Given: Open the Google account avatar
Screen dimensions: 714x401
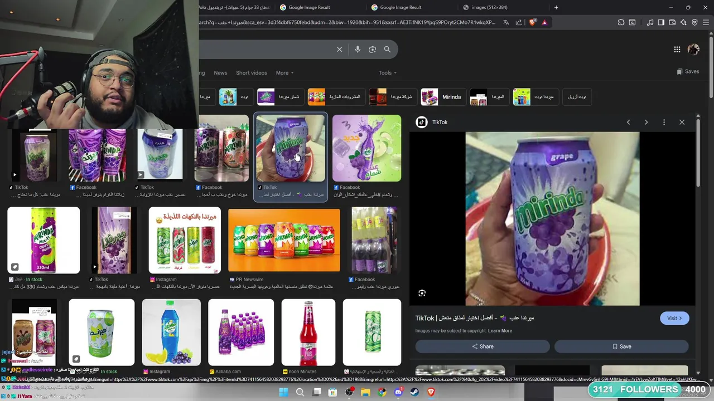Looking at the screenshot, I should (693, 50).
